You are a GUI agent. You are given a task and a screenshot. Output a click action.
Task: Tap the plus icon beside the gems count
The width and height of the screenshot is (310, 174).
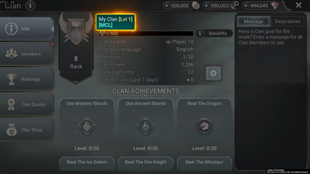pos(246,6)
